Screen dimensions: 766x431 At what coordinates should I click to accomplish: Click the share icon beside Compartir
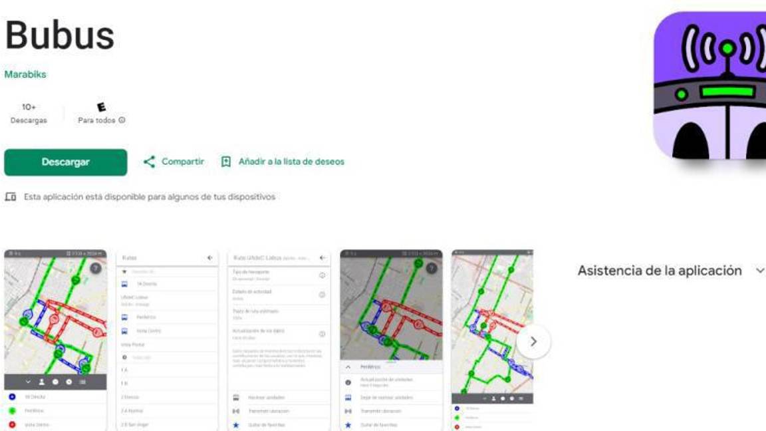tap(150, 160)
